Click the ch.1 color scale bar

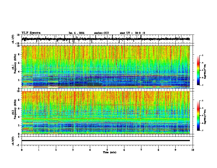198,70
